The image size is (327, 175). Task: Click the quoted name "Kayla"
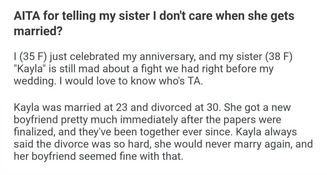(x=28, y=70)
